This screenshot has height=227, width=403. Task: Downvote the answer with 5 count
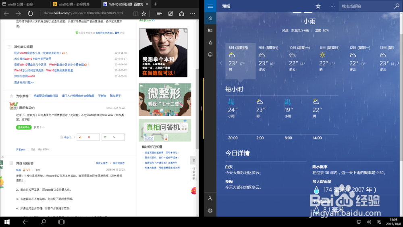click(x=113, y=137)
